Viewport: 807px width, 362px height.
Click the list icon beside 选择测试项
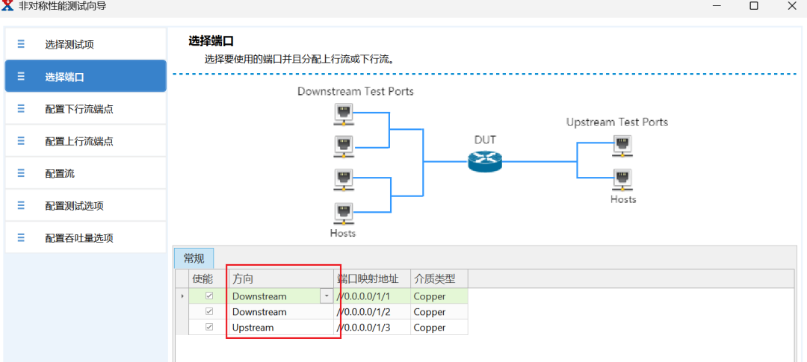click(21, 44)
